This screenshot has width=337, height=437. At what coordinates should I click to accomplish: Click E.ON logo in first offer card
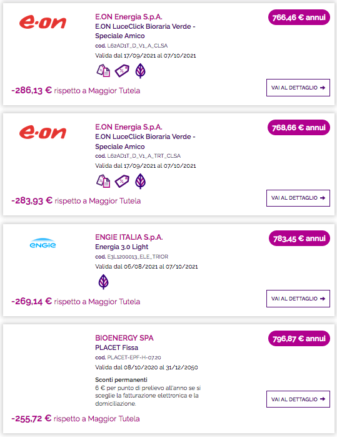[x=43, y=23]
